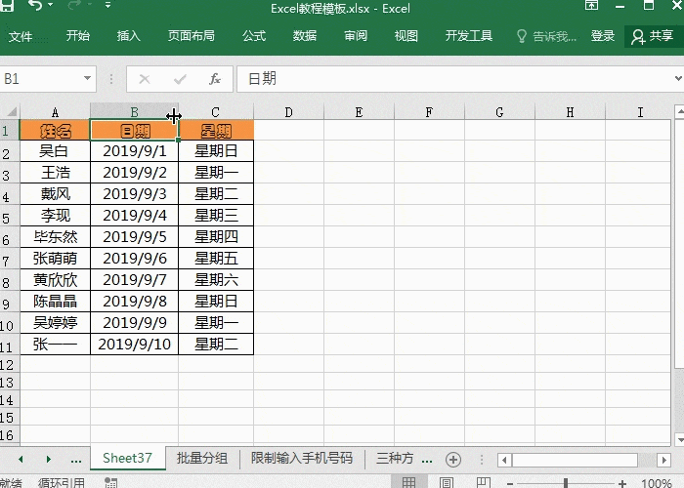Open the 公式 (Formulas) ribbon tab

(254, 36)
